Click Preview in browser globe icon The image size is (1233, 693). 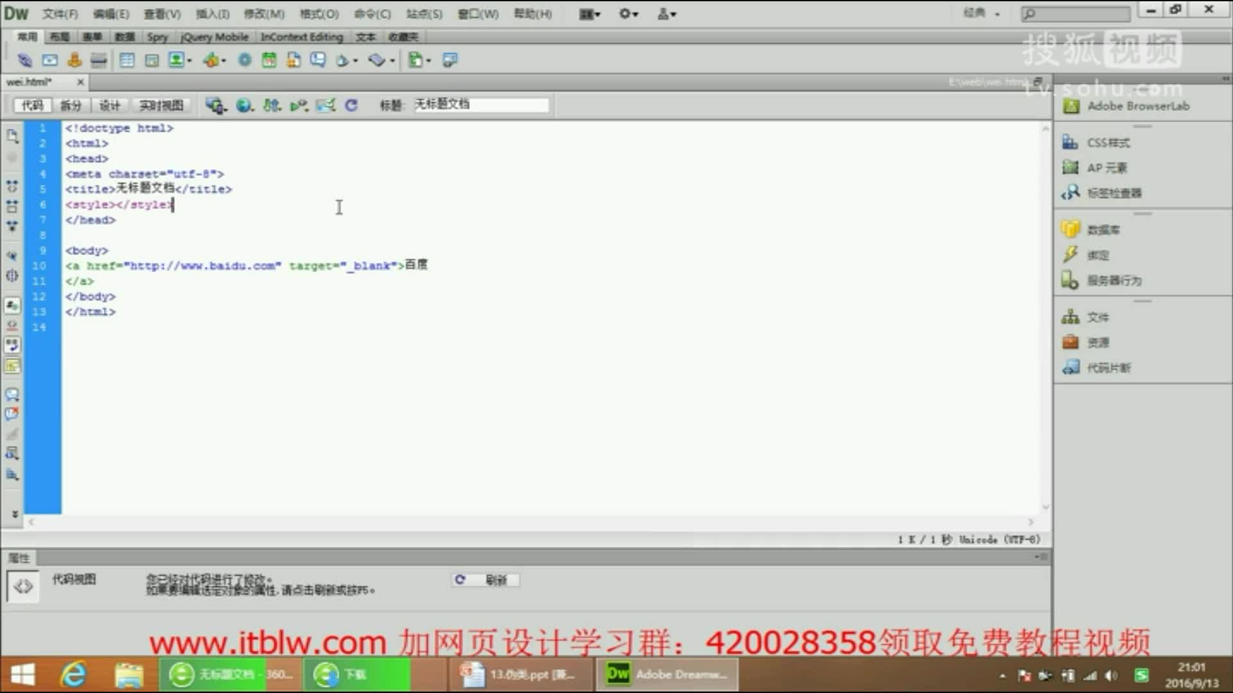(x=243, y=105)
